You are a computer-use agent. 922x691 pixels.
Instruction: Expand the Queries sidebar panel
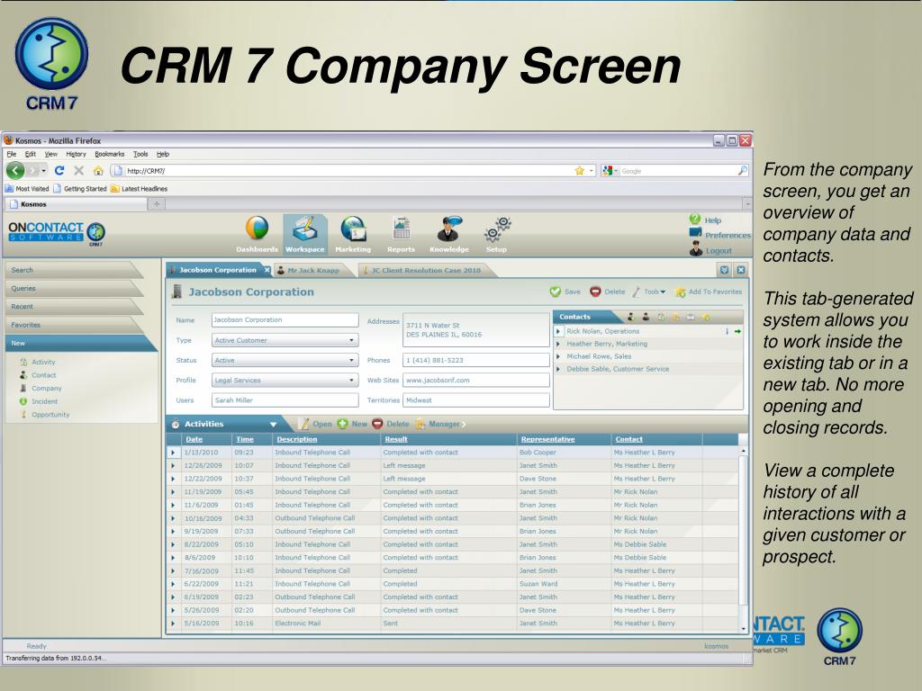[74, 289]
